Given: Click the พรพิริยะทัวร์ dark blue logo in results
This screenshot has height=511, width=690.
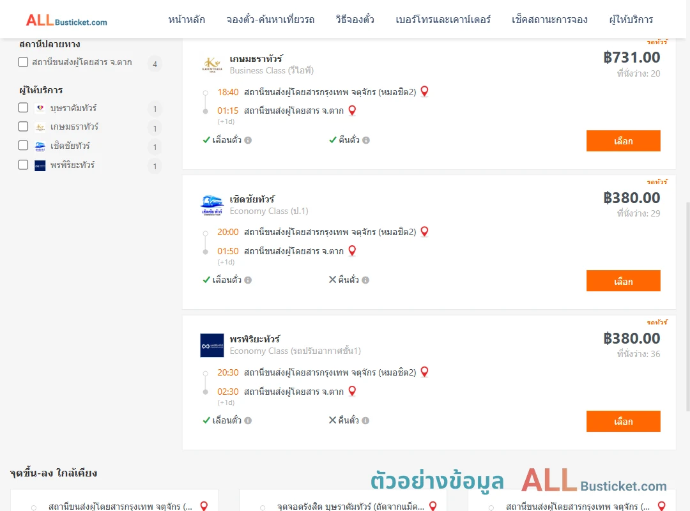Looking at the screenshot, I should pyautogui.click(x=212, y=345).
